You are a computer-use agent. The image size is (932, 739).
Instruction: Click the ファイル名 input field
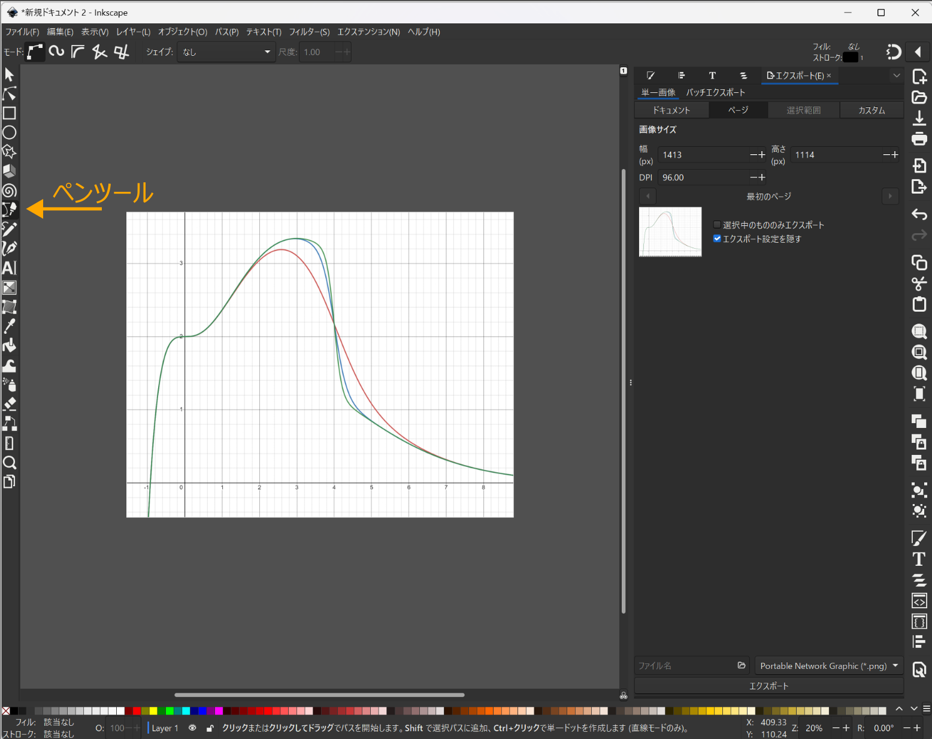(683, 665)
